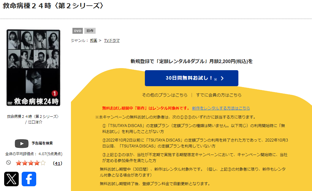Click condition ③ about 期間限定キャンペーン
Image resolution: width=312 pixels, height=191 pixels.
(x=195, y=158)
